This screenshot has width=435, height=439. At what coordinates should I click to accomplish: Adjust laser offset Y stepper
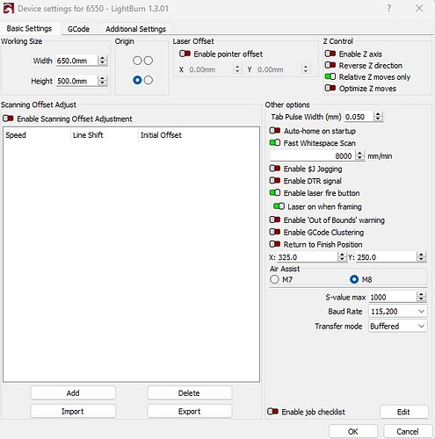[x=306, y=69]
